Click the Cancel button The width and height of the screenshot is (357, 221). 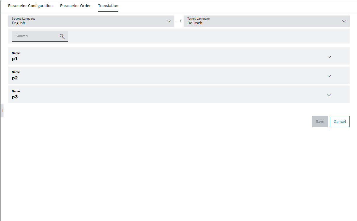(339, 121)
